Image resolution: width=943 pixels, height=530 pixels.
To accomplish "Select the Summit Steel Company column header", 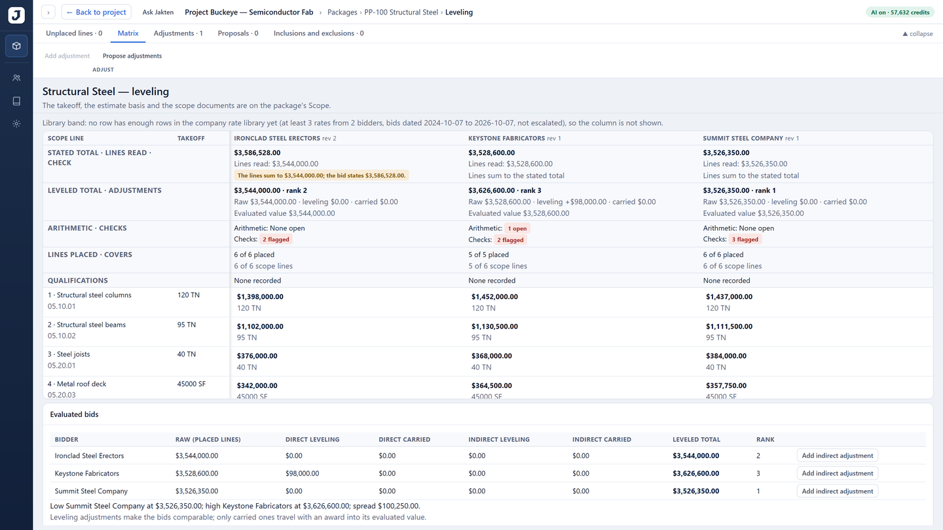I will click(x=751, y=138).
